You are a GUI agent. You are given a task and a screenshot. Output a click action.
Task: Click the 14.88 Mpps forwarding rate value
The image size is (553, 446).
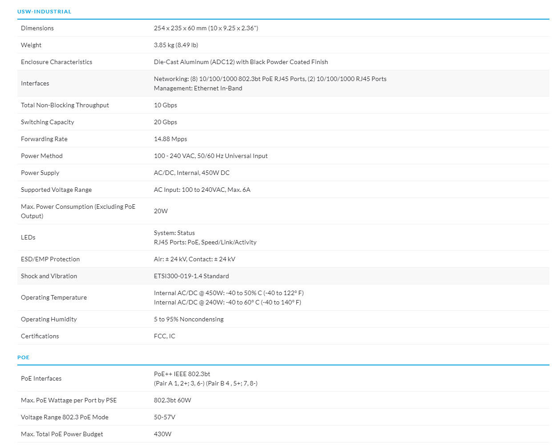[x=170, y=139]
